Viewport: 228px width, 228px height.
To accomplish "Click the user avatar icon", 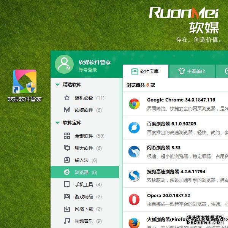I will click(x=64, y=64).
